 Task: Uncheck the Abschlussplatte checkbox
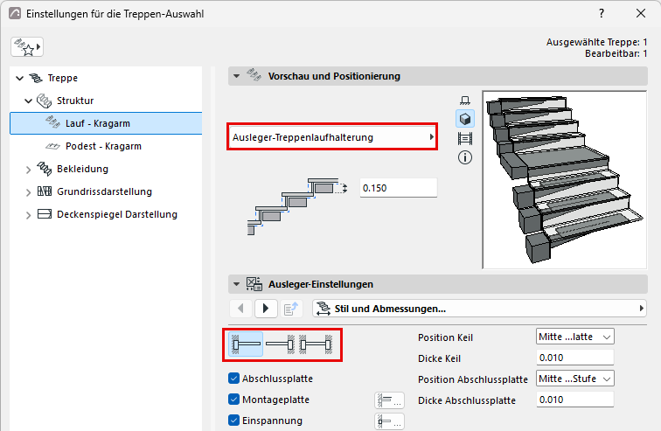[x=234, y=378]
